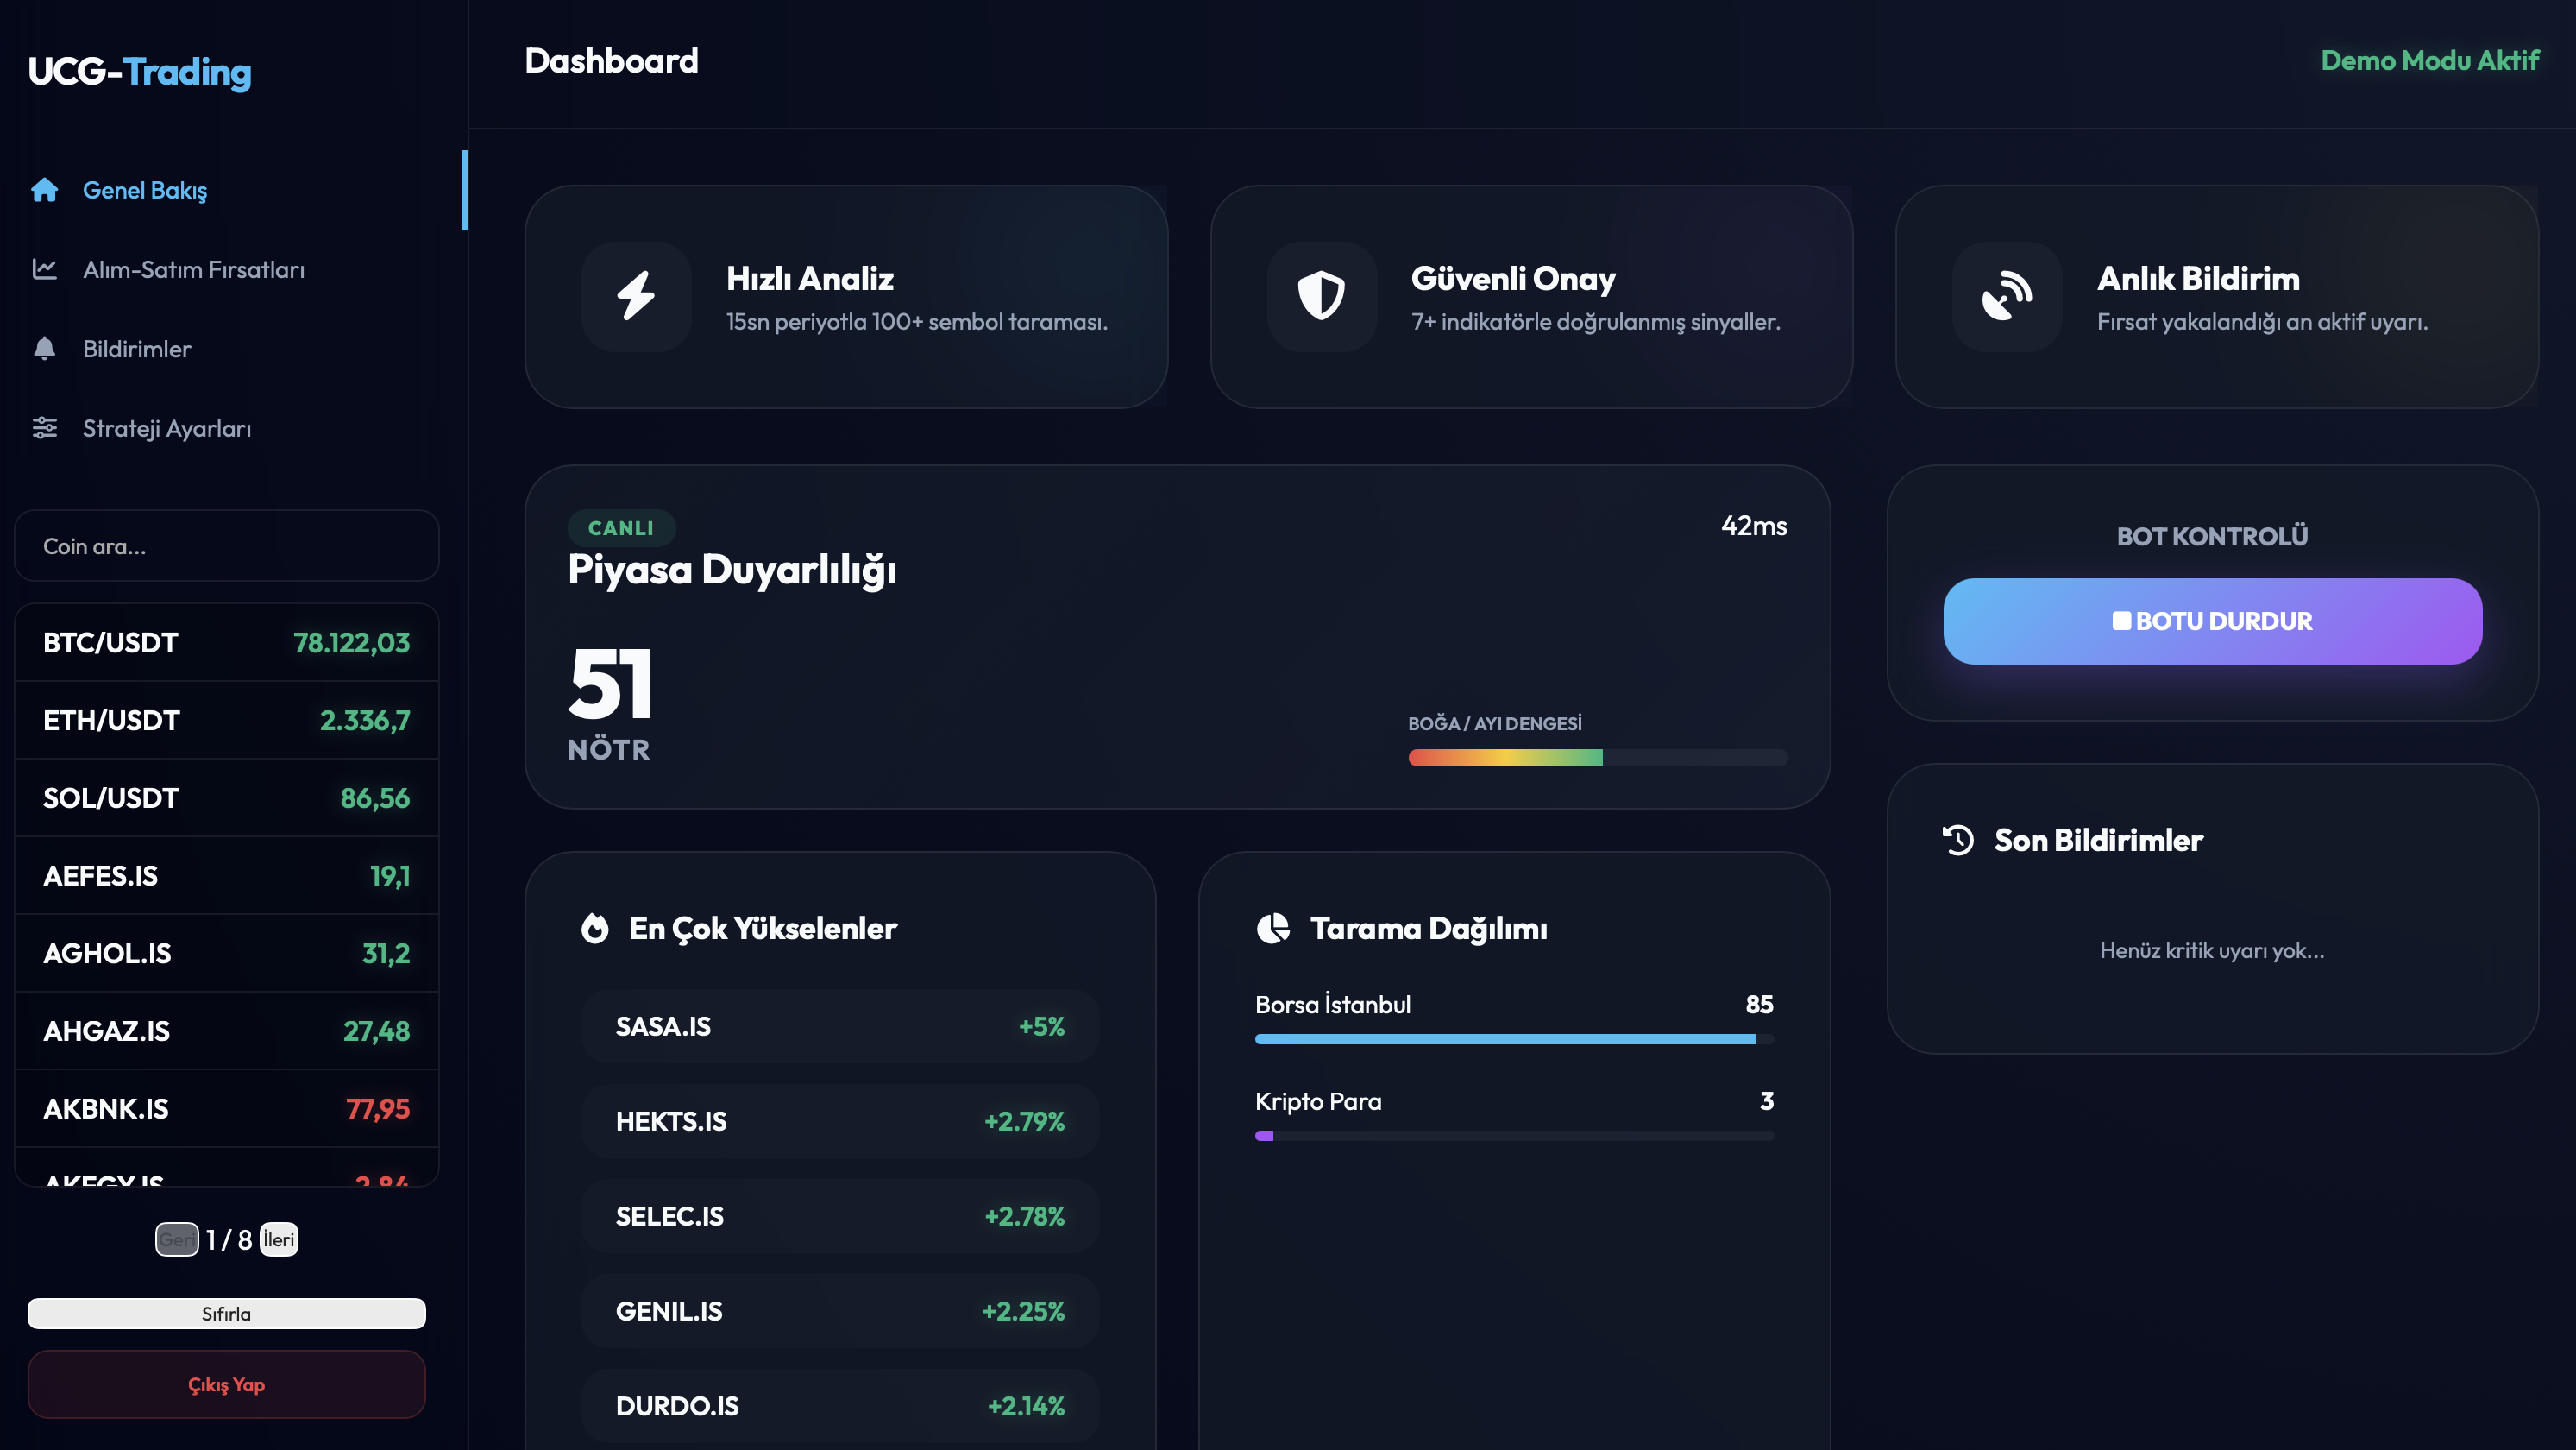2576x1450 pixels.
Task: Go to next coin page with İleri
Action: click(x=279, y=1239)
